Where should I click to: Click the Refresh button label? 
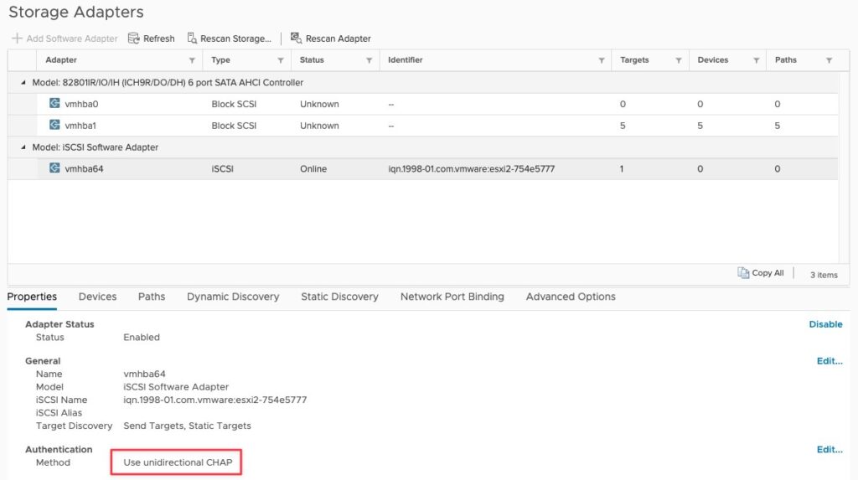pyautogui.click(x=158, y=39)
